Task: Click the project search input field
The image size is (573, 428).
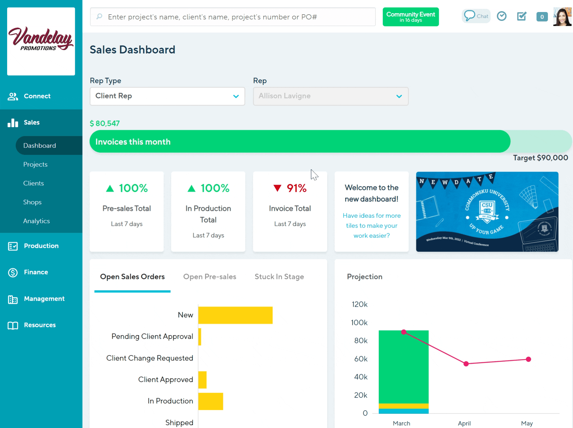Action: tap(233, 17)
